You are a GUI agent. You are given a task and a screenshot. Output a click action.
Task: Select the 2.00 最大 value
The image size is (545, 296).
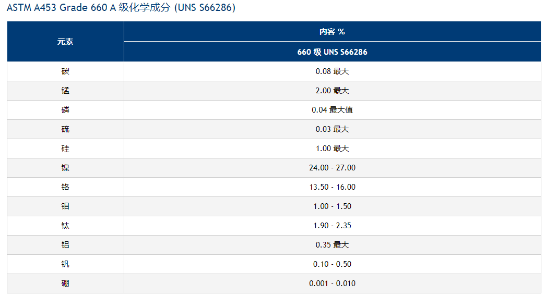[333, 91]
